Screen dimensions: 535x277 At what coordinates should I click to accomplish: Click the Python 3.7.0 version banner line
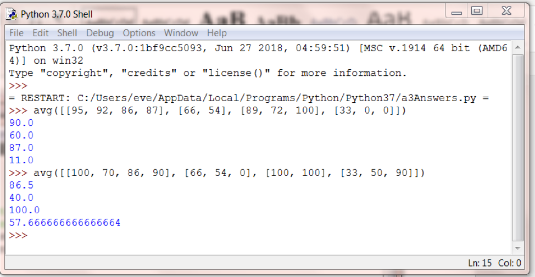[x=258, y=48]
